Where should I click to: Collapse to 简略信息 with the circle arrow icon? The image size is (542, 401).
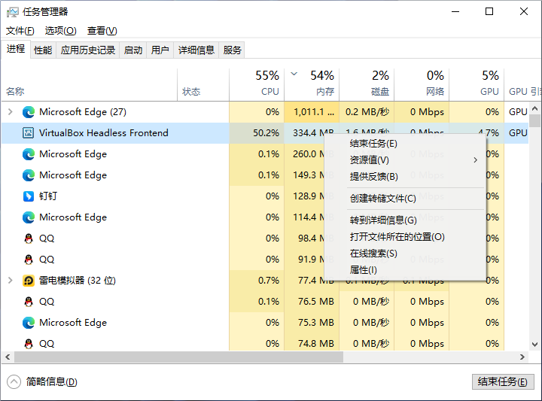point(14,381)
